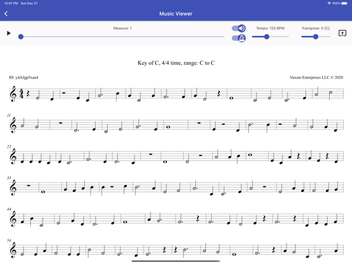Click the 'Tempo: 120 BPM' label
This screenshot has width=352, height=264.
(x=270, y=28)
